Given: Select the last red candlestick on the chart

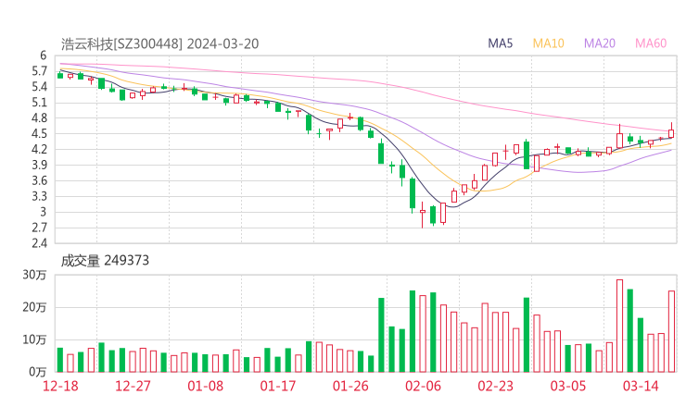Looking at the screenshot, I should (671, 133).
